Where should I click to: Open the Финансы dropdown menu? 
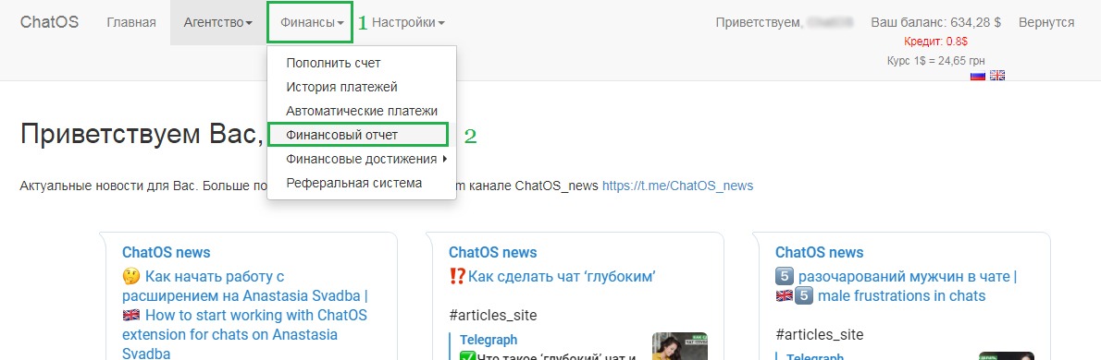[312, 22]
